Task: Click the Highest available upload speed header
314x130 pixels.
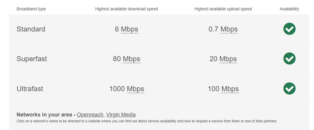Action: click(x=223, y=9)
